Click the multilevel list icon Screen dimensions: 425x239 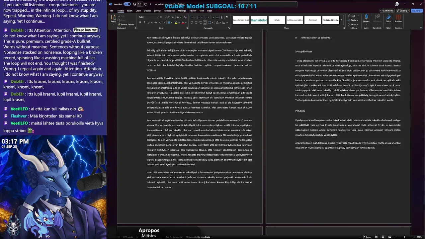click(206, 17)
